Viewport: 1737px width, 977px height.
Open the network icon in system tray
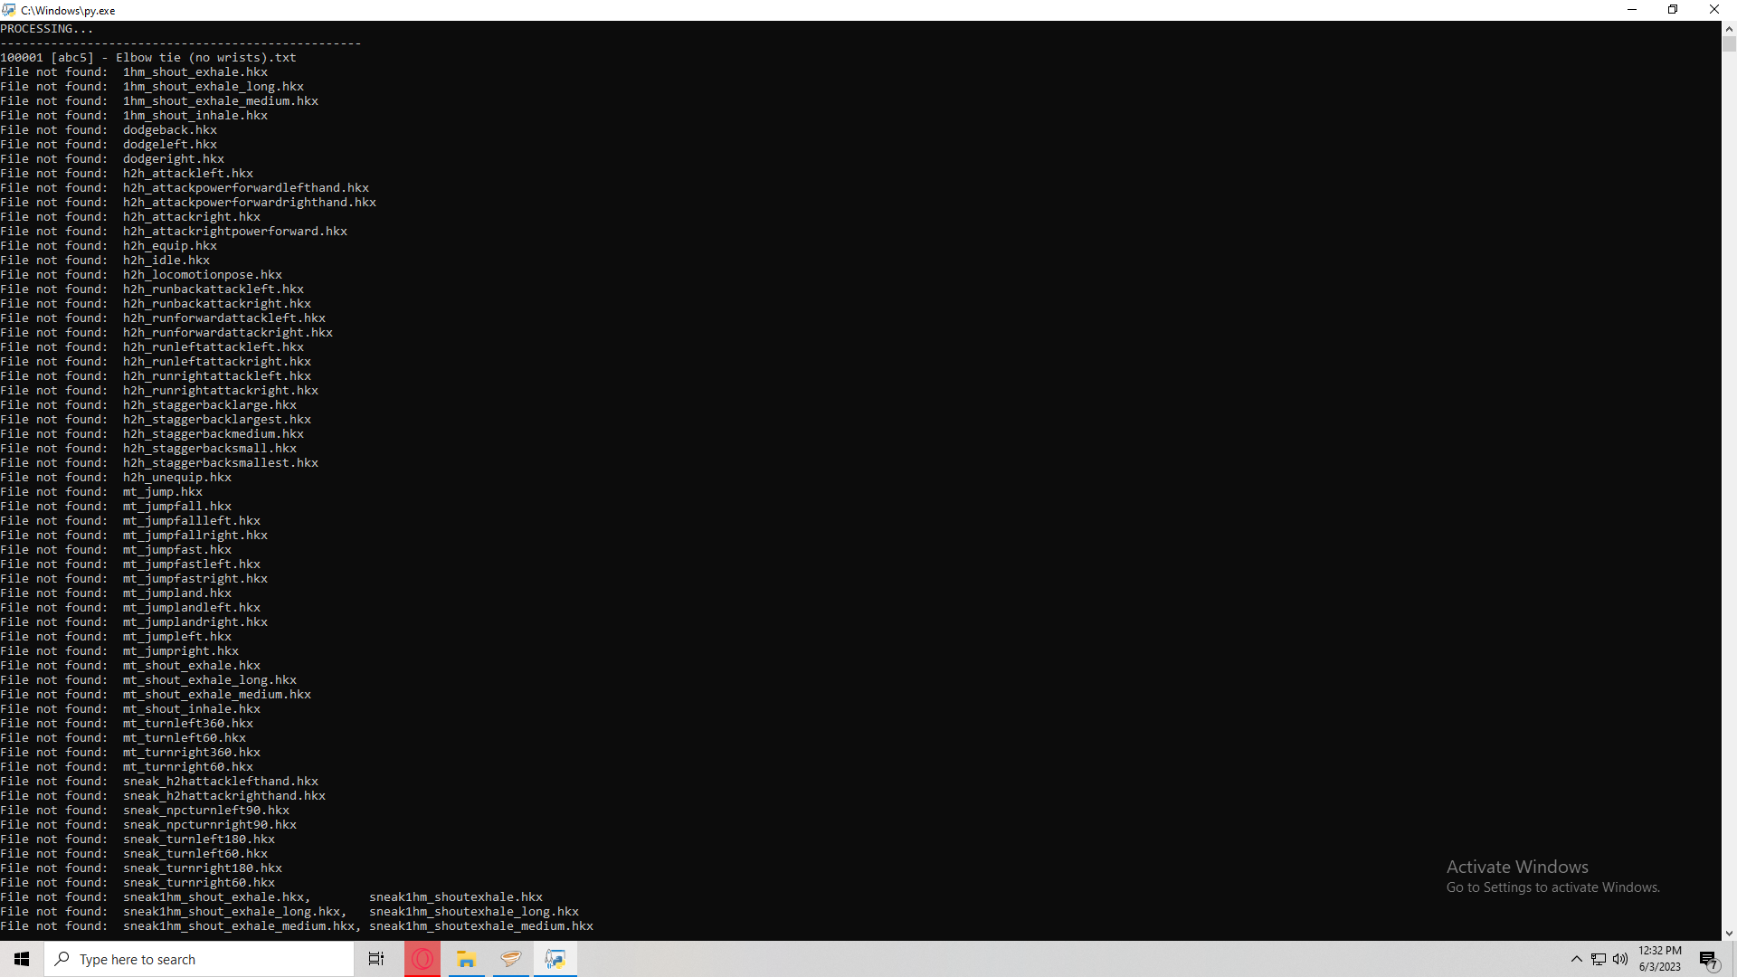[x=1599, y=959]
